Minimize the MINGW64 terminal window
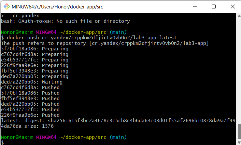Image resolution: width=241 pixels, height=145 pixels. point(195,7)
